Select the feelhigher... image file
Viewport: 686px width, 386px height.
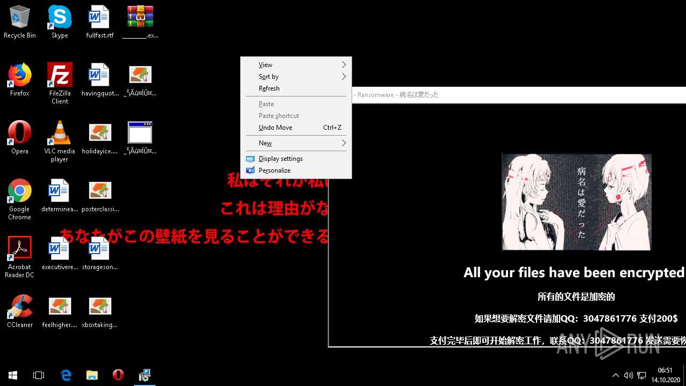tap(59, 311)
